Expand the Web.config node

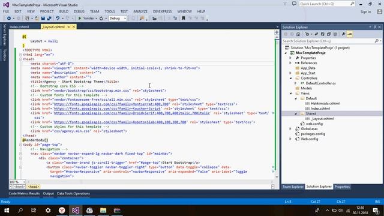point(290,139)
